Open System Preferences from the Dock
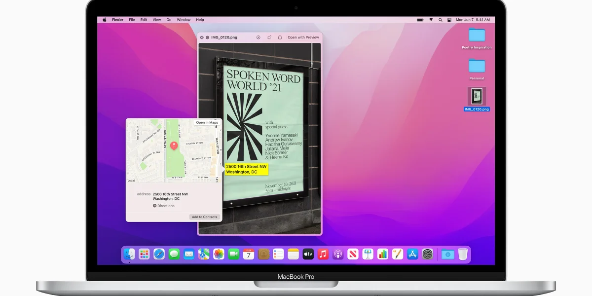Viewport: 592px width, 296px height. point(428,254)
